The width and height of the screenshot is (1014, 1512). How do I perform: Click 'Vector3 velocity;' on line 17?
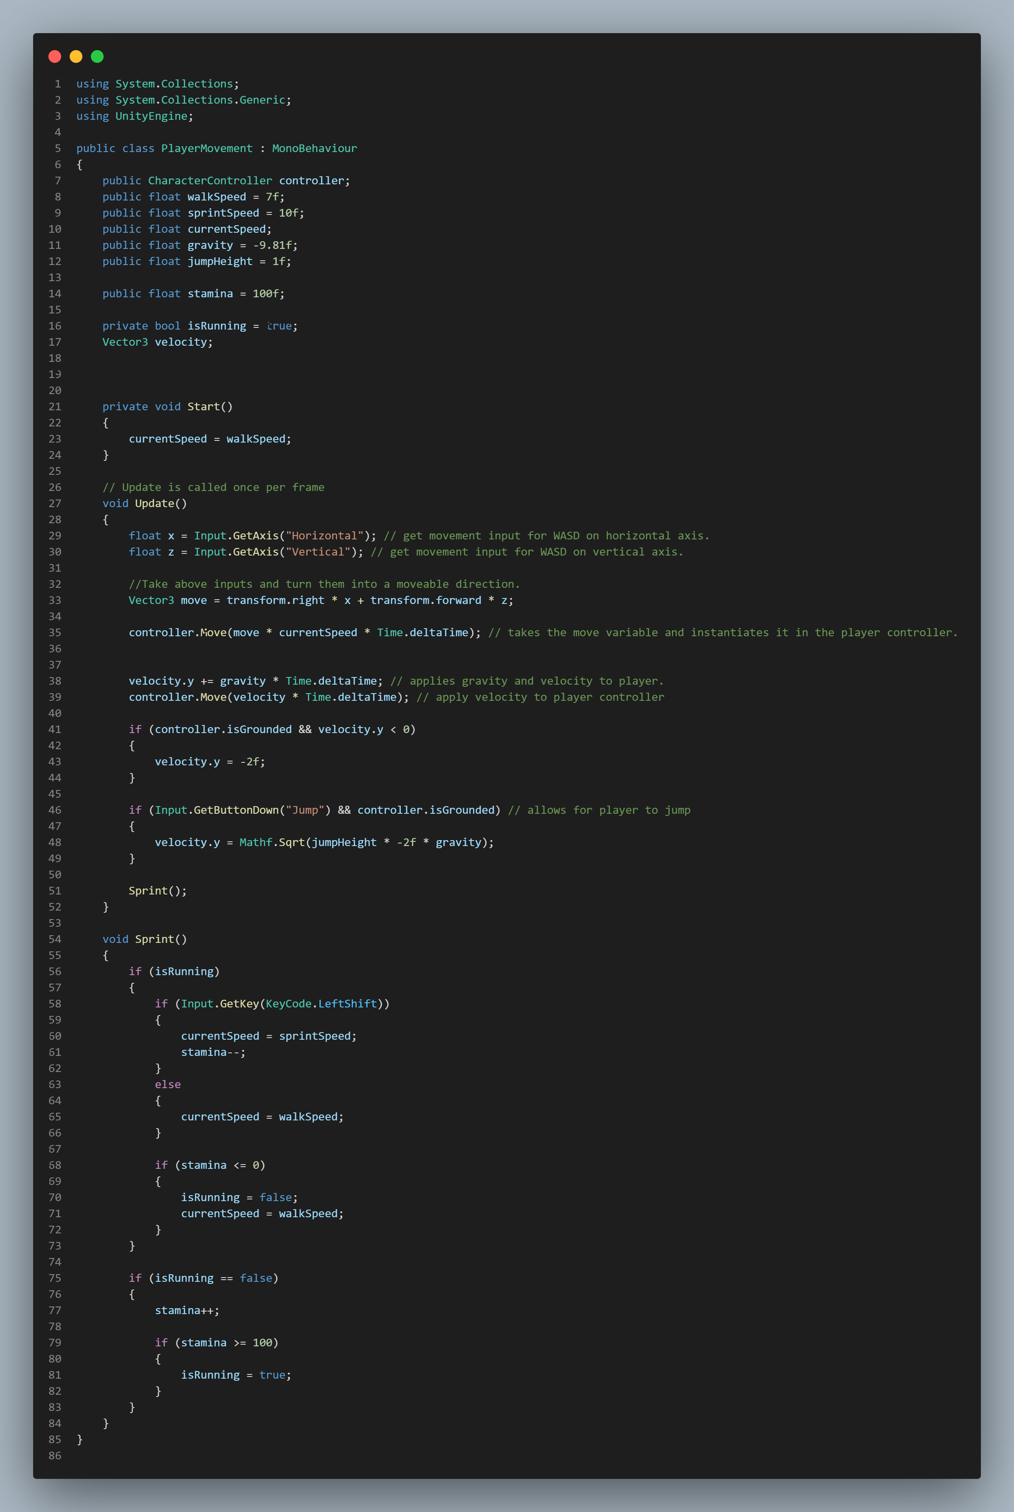pos(158,342)
